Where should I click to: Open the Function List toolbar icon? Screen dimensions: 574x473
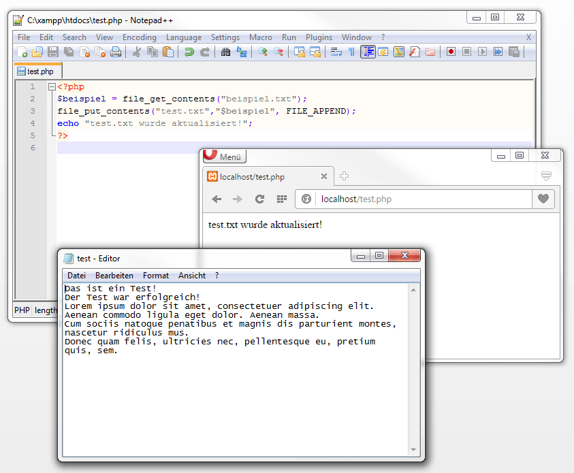coord(415,52)
